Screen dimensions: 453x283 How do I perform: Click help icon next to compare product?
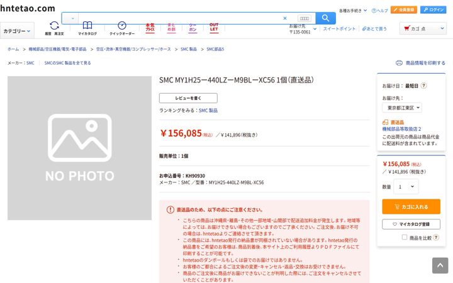pyautogui.click(x=436, y=237)
